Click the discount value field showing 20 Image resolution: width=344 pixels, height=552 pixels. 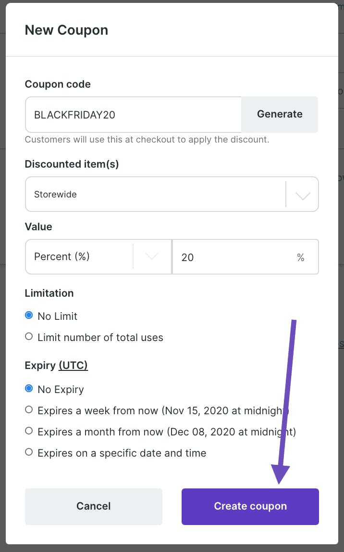click(246, 257)
